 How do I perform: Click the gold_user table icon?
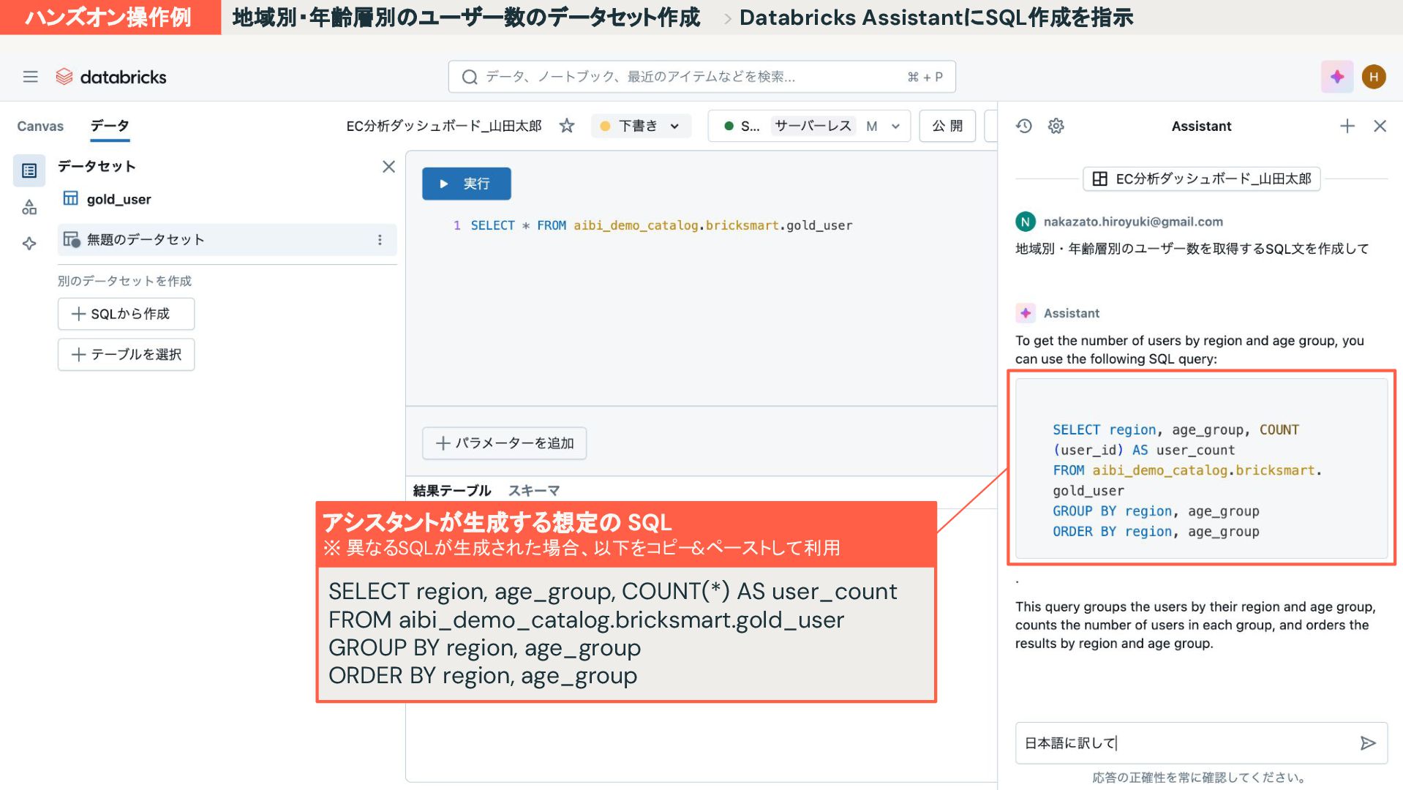point(71,198)
